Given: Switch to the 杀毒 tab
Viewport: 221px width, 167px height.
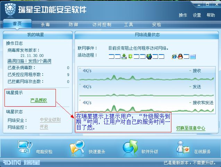Looking at the screenshot, I should [45, 25].
